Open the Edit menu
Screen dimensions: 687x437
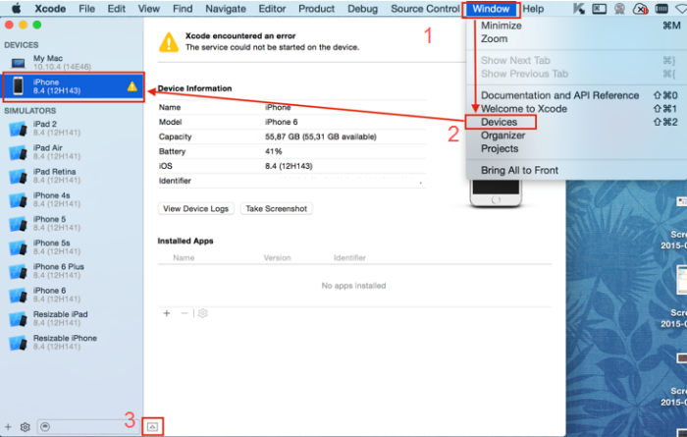(x=117, y=9)
